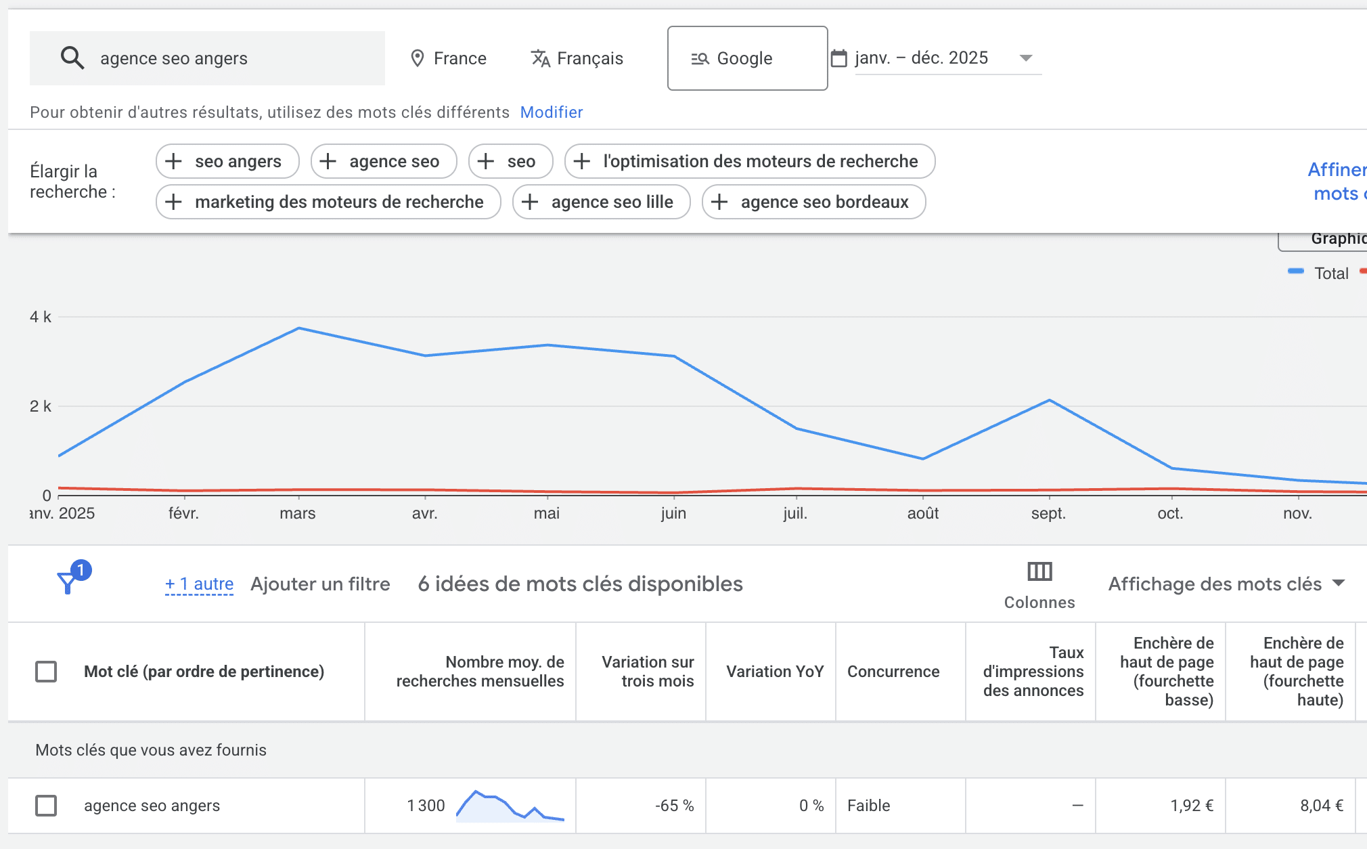The height and width of the screenshot is (849, 1367).
Task: Click the calendar icon beside date range
Action: click(x=838, y=58)
